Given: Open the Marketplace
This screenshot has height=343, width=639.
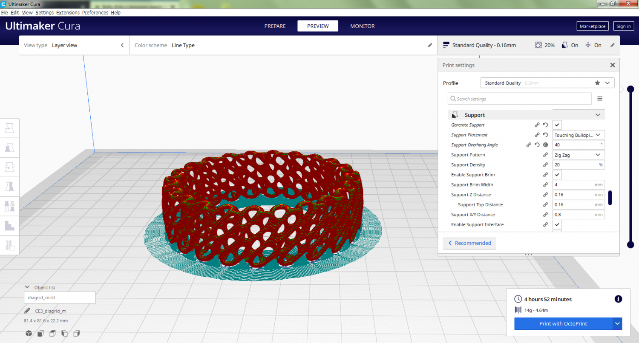Looking at the screenshot, I should tap(593, 26).
